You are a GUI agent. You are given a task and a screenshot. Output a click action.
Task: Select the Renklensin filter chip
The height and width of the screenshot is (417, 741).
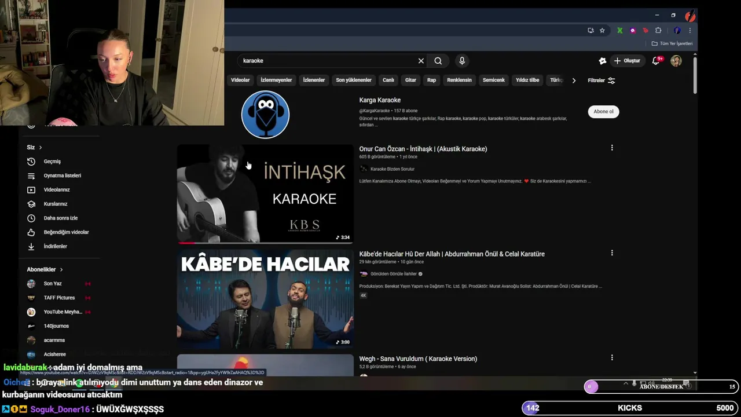(x=459, y=80)
